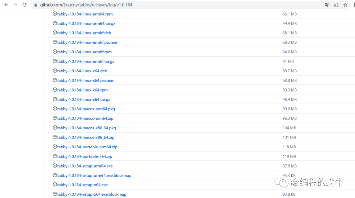Click package icon beside linux-arm64.rpm
Viewport: 355px width, 198px height.
[55, 14]
